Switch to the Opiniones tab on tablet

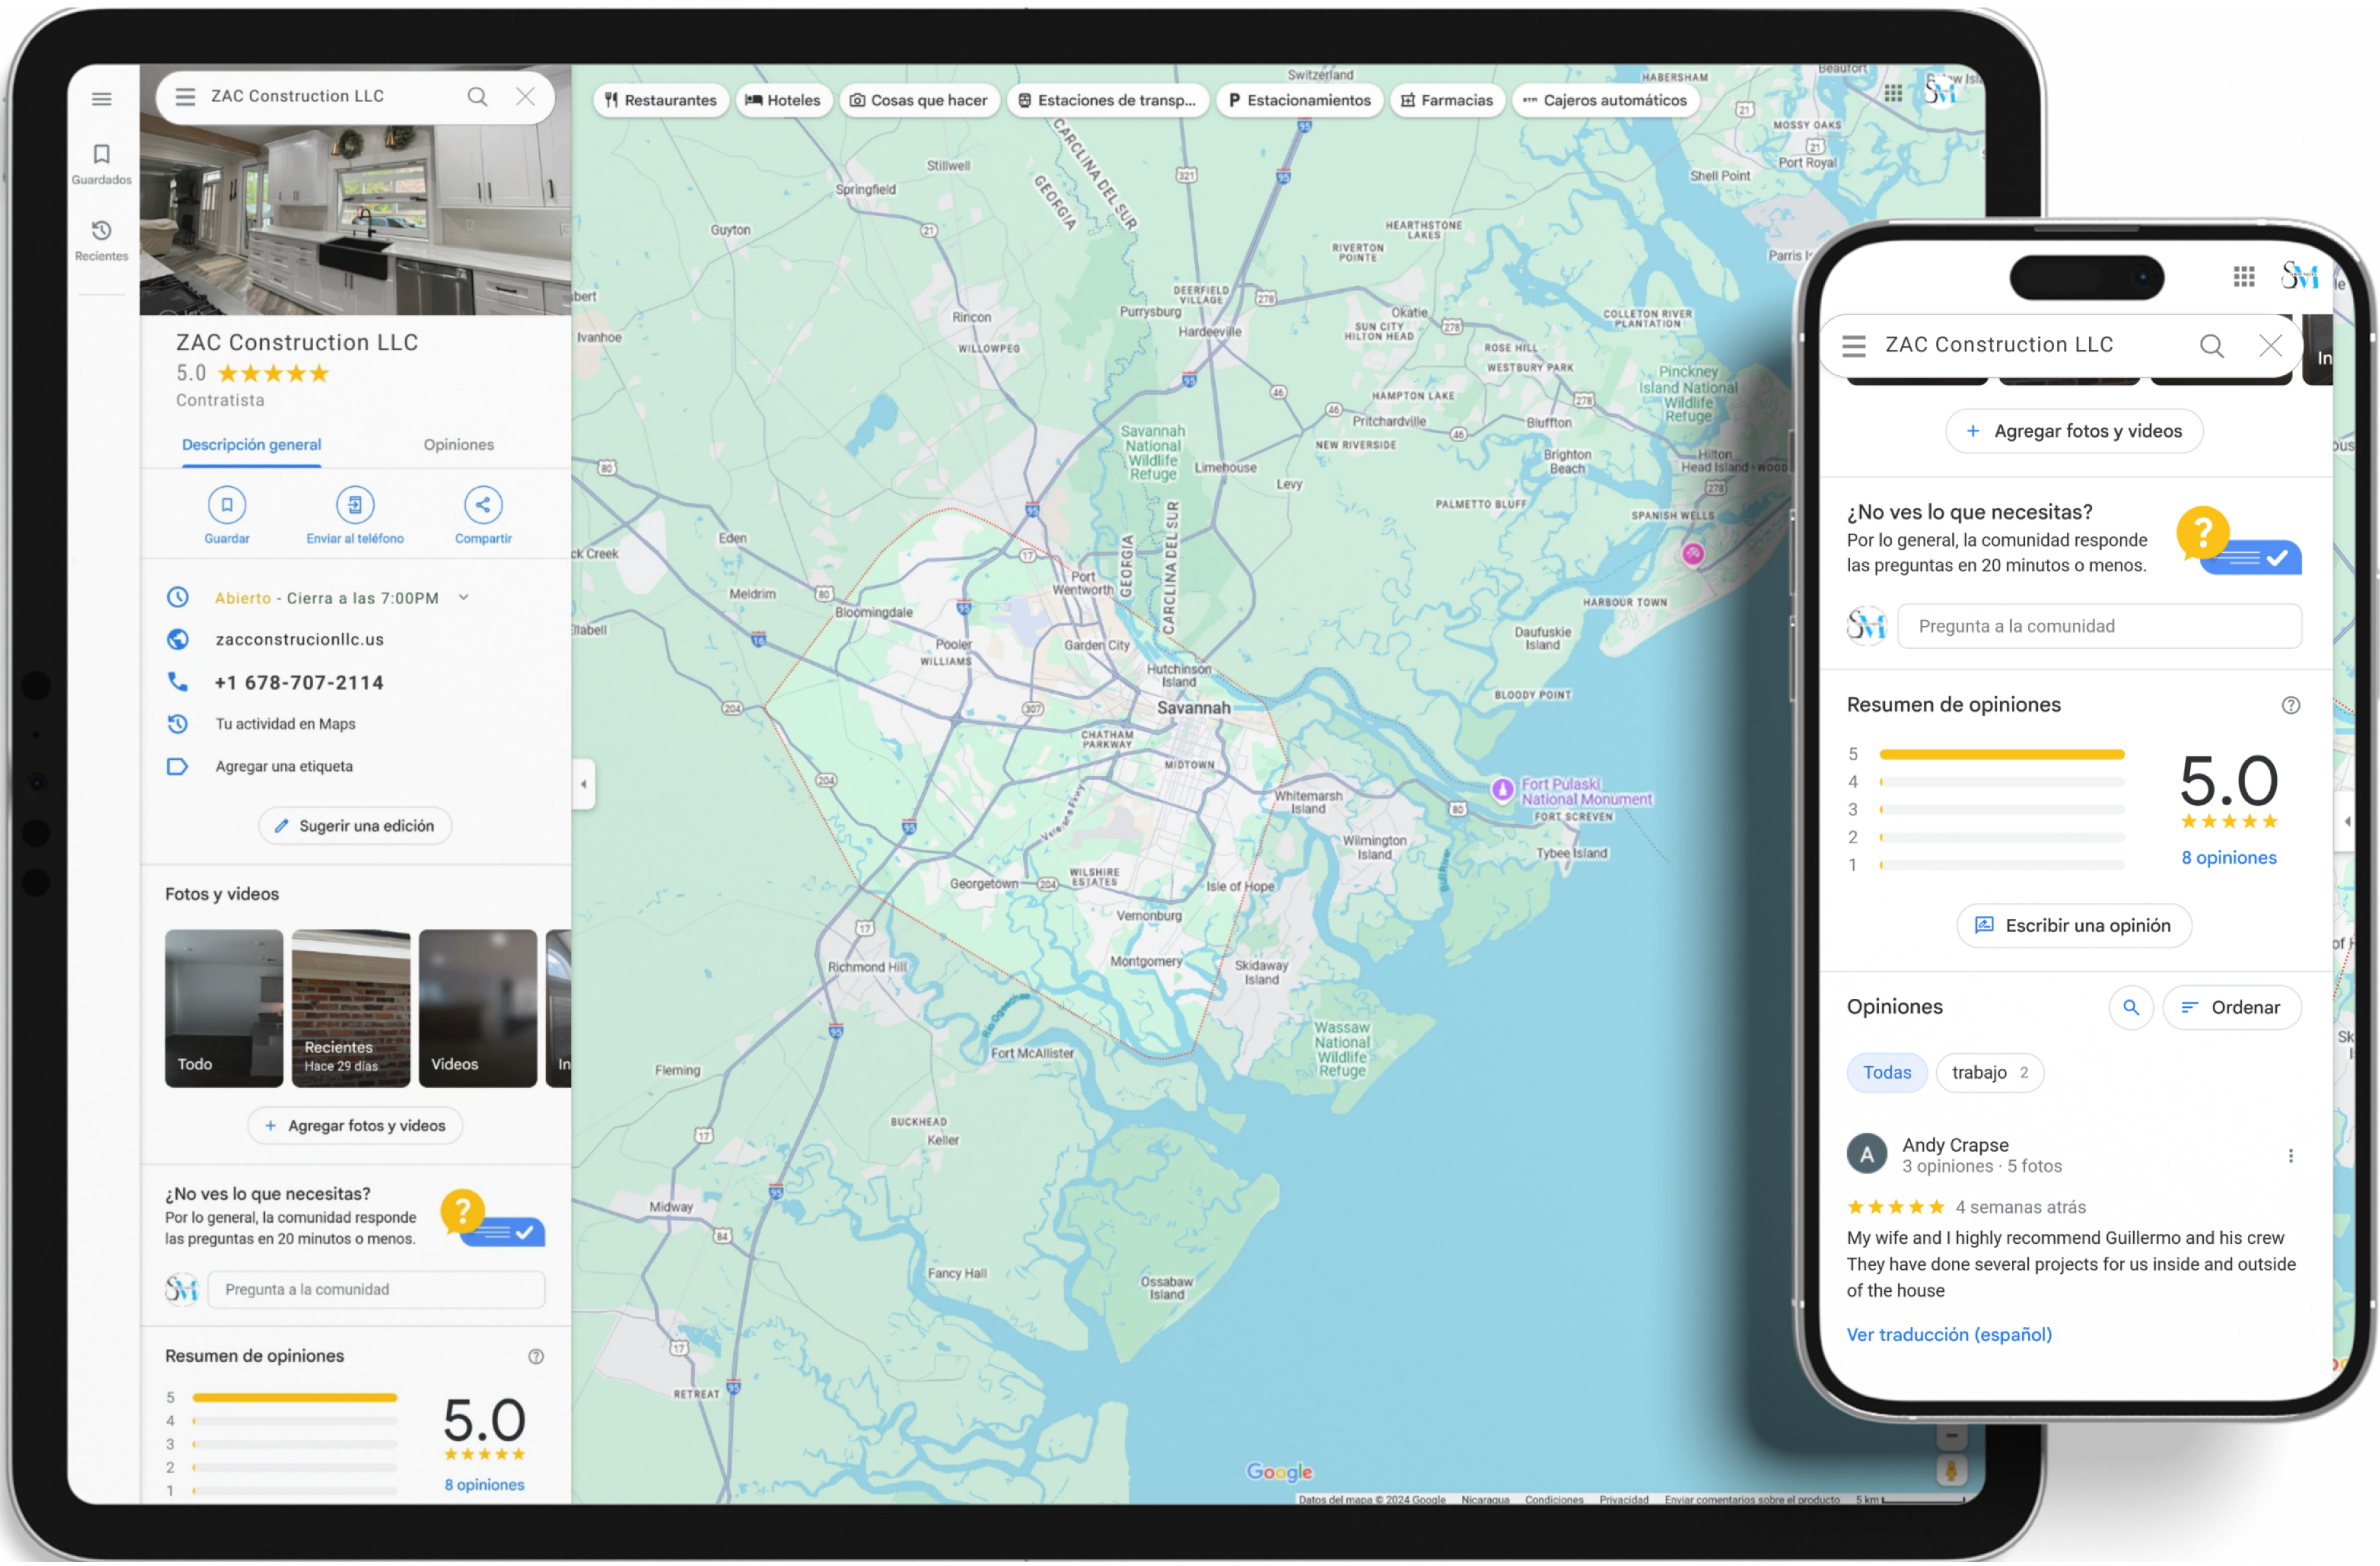pos(459,447)
